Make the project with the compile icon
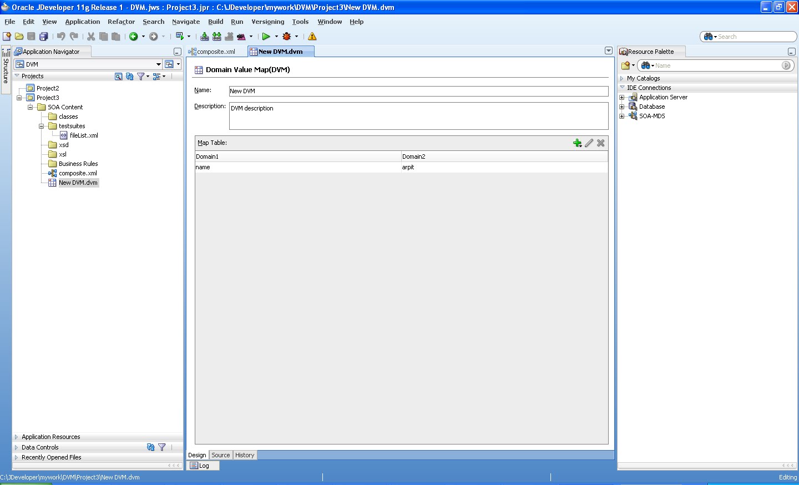799x485 pixels. coord(204,36)
